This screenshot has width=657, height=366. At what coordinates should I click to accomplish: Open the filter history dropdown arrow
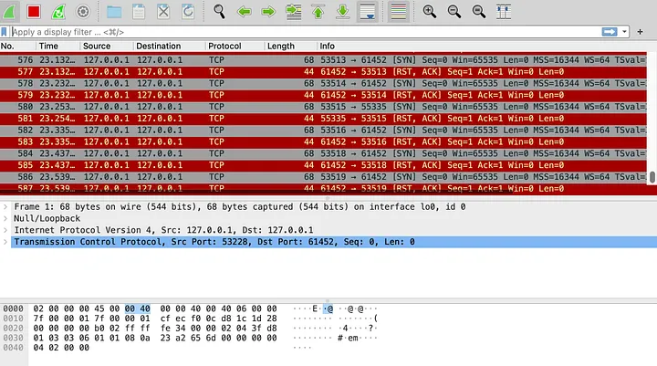[x=624, y=32]
